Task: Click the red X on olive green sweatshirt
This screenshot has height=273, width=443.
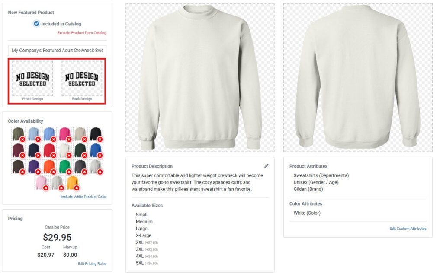Action: point(22,139)
